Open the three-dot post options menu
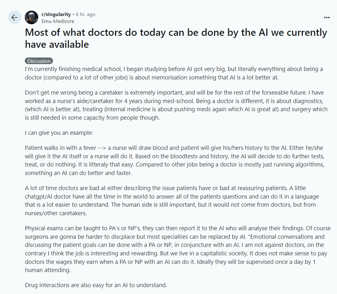This screenshot has height=294, width=337. (327, 18)
